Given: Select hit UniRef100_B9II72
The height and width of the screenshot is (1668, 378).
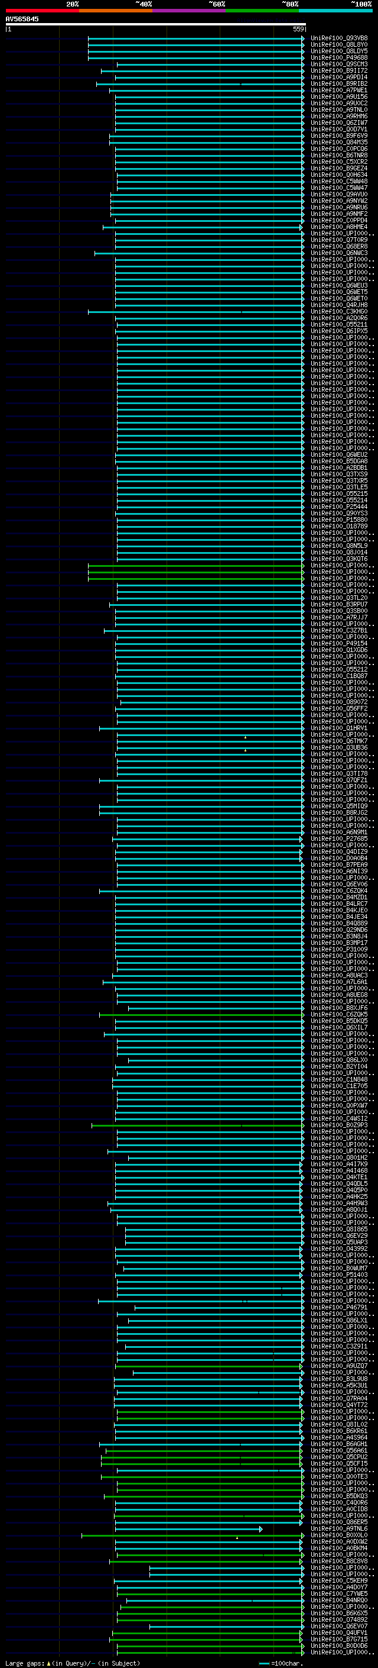Looking at the screenshot, I should click(338, 70).
